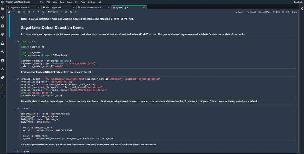
Task: Save the notebook with the disk icon
Action: pyautogui.click(x=9, y=12)
